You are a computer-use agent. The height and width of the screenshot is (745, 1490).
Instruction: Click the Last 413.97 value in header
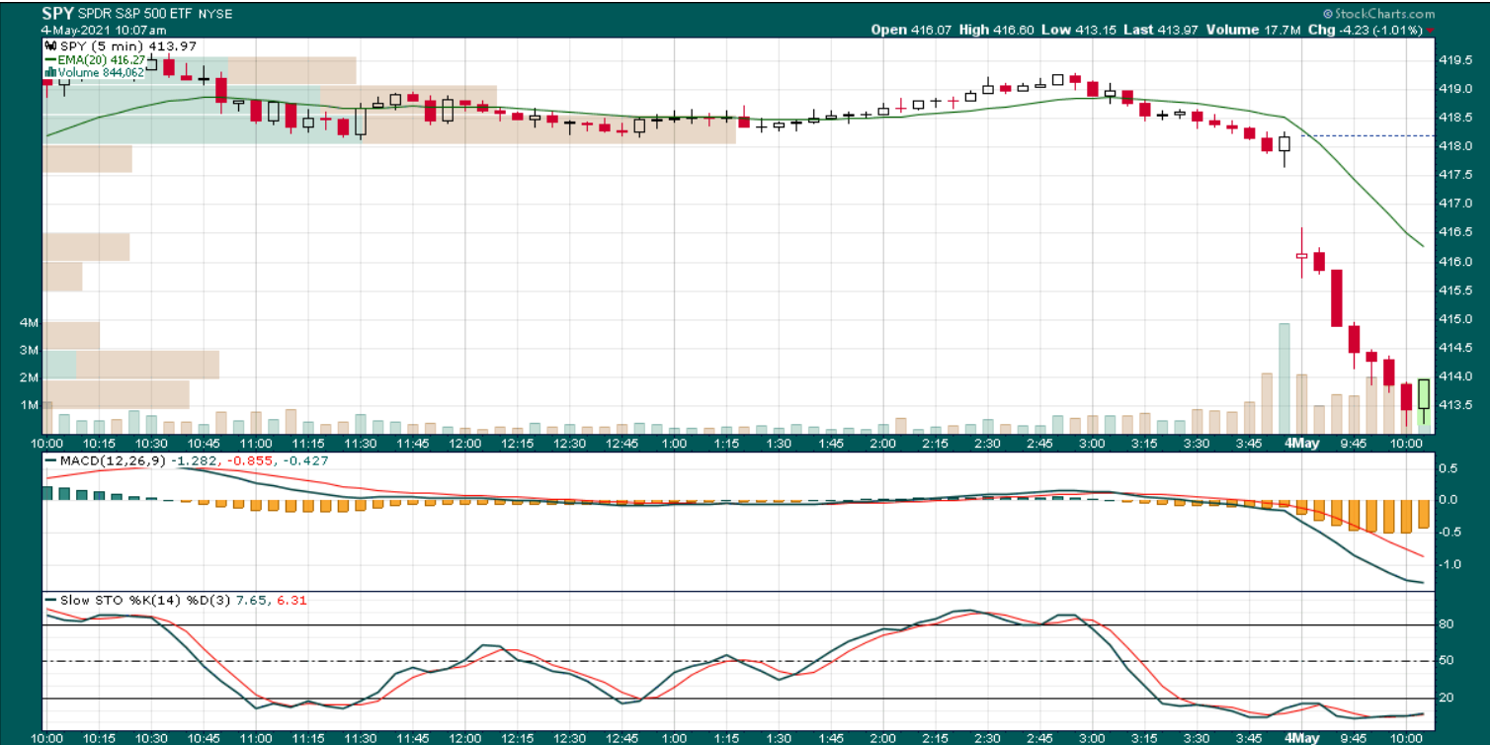[x=1161, y=30]
